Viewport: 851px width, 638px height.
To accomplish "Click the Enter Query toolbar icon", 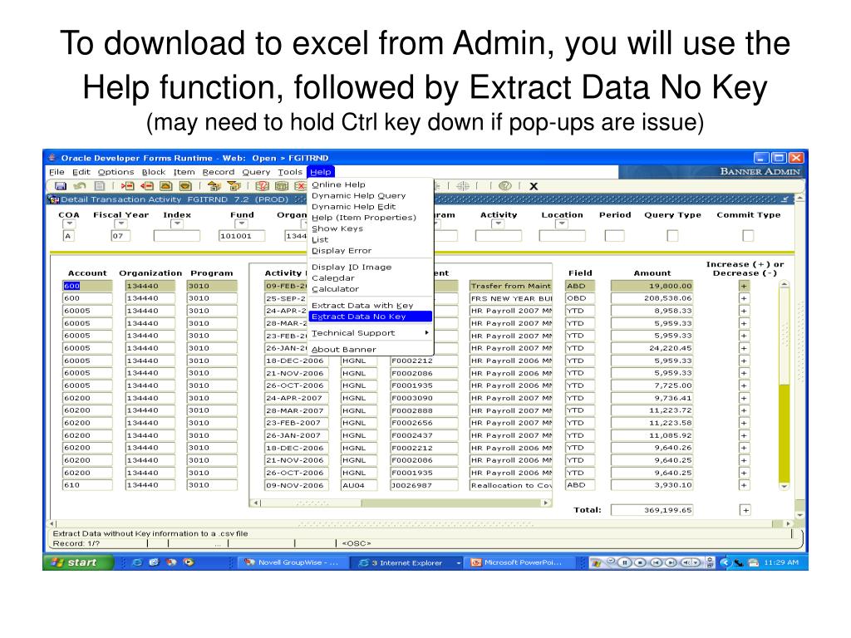I will (x=262, y=186).
